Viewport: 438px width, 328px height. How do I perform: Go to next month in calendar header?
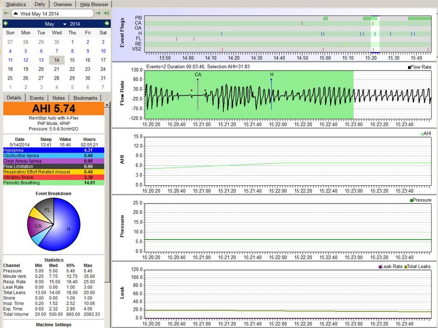coord(107,24)
